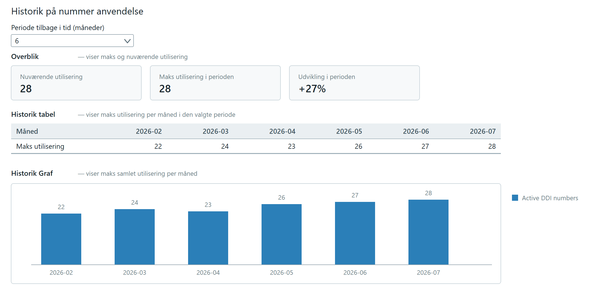Open the months period dropdown
601x297 pixels.
72,41
